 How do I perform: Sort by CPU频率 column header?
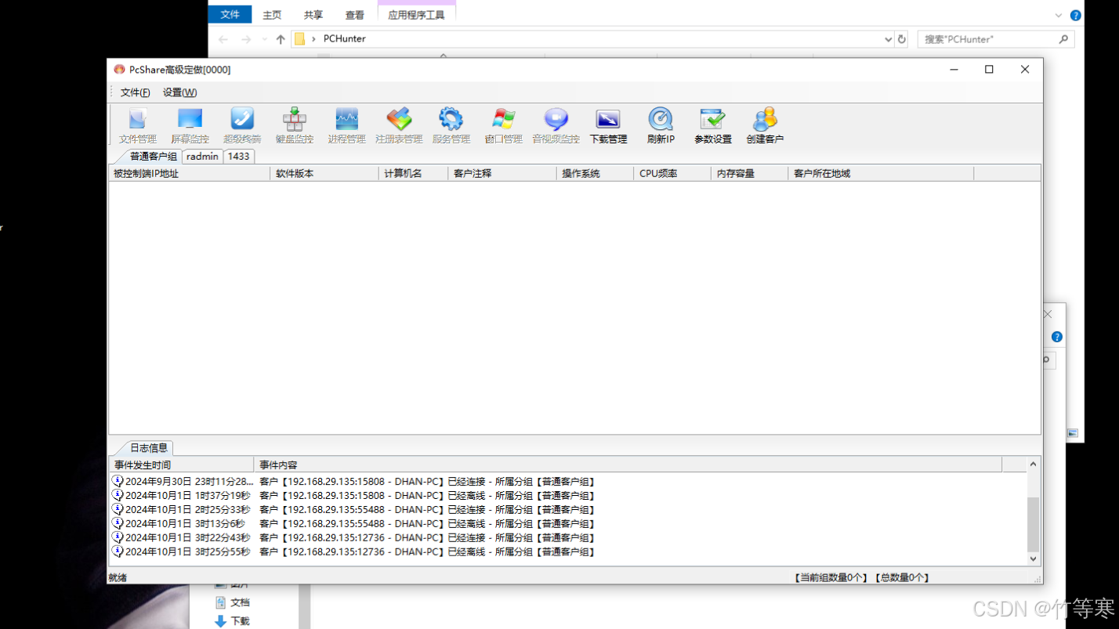672,174
